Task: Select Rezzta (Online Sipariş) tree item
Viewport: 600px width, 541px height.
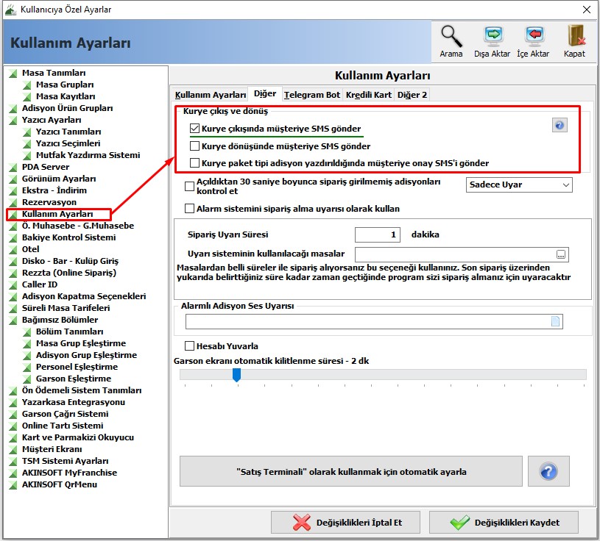Action: [x=69, y=273]
